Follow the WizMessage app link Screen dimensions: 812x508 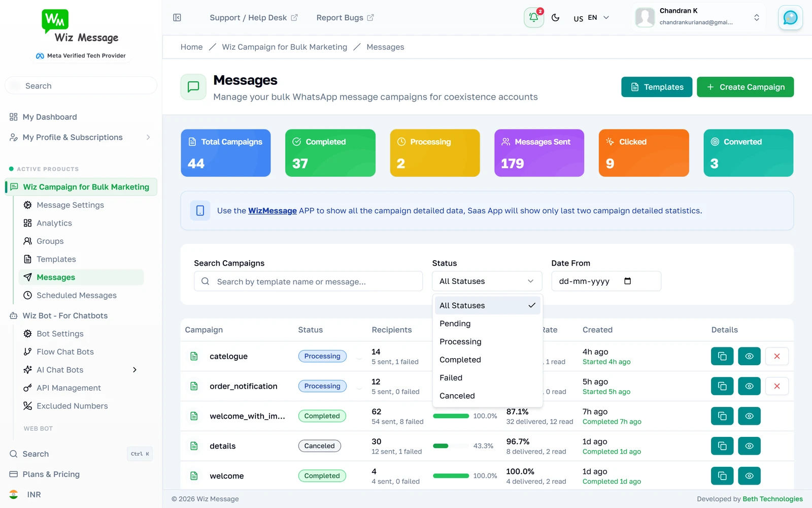[273, 211]
